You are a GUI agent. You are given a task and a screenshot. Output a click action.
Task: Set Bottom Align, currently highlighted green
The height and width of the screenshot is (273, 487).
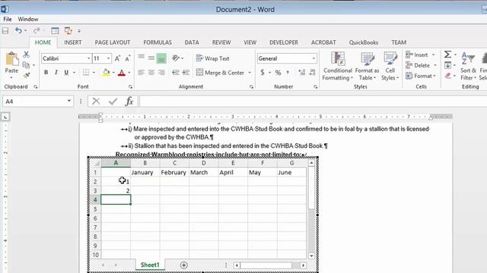(161, 58)
